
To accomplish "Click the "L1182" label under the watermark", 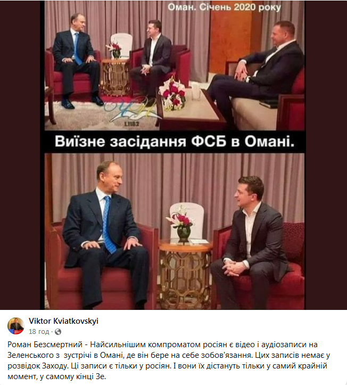I will [131, 124].
